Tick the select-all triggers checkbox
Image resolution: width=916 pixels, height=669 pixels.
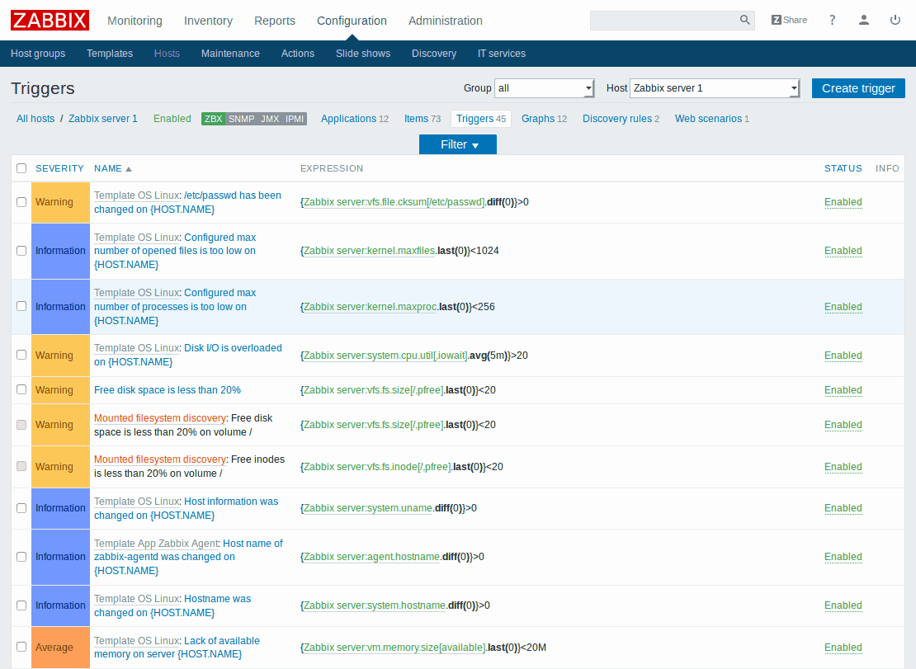coord(21,168)
